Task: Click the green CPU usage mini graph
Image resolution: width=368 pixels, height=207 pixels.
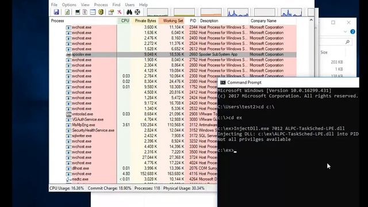Action: (x=158, y=12)
